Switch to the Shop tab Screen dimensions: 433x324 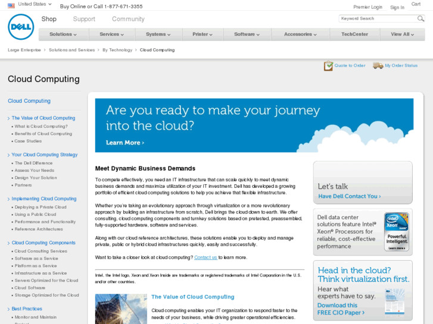pos(49,19)
